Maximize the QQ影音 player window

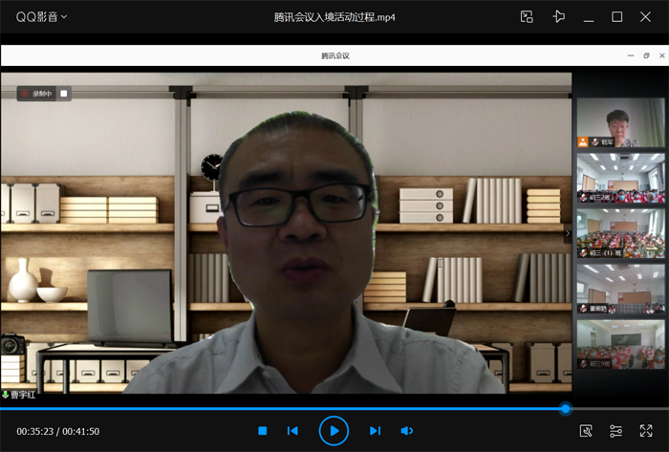click(617, 17)
